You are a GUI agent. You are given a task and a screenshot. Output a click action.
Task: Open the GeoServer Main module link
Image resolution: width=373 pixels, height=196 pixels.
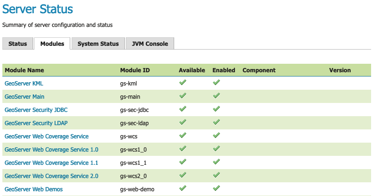(25, 97)
